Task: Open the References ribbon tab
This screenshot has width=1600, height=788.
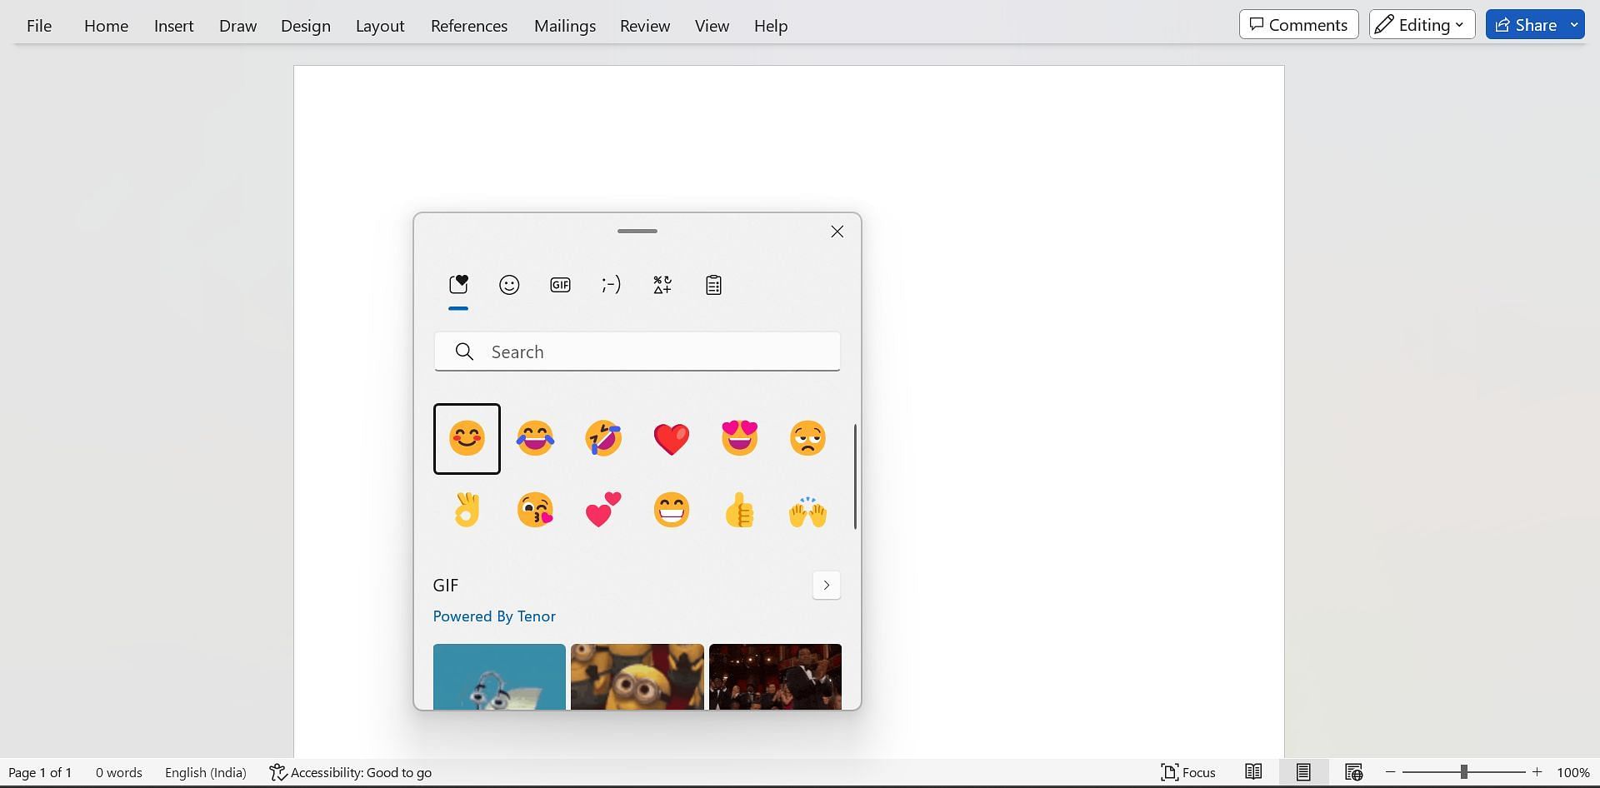Action: (x=469, y=26)
